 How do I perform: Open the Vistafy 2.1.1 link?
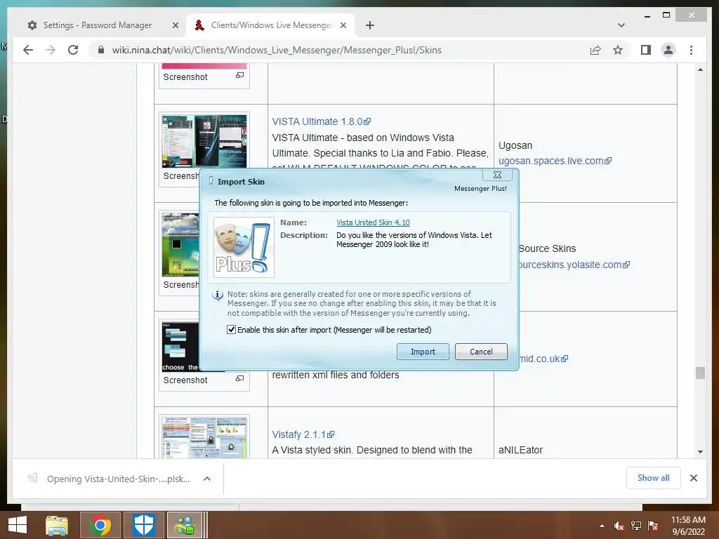(x=303, y=434)
